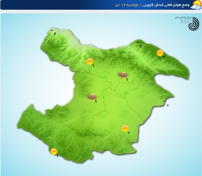202x176 pixels.
Task: Click the sun icon beside temperature ۳
Action: [160, 53]
